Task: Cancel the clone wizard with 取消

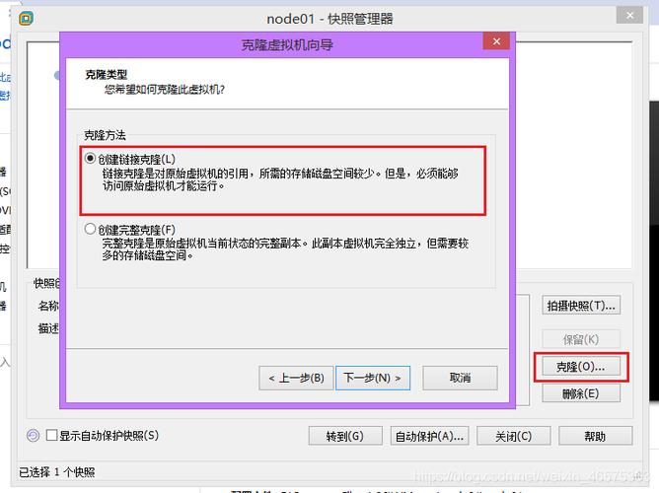Action: pyautogui.click(x=460, y=378)
